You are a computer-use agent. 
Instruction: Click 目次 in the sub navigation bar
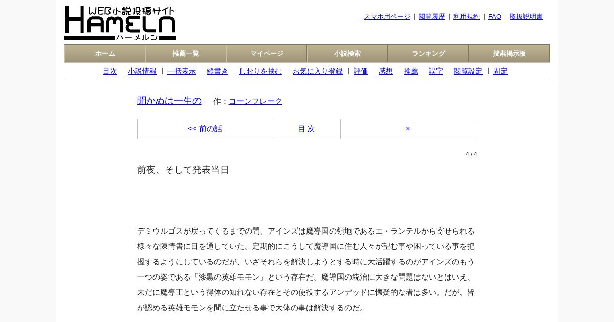(110, 72)
